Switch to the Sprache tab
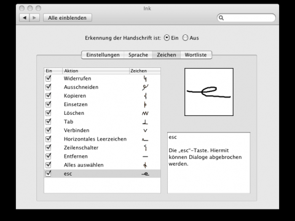This screenshot has width=295, height=221. 138,55
